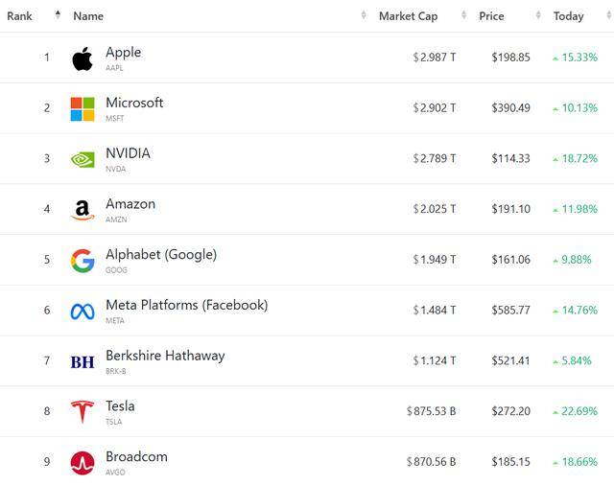Open the Meta Platforms (Facebook) link
The width and height of the screenshot is (614, 485).
pos(186,305)
